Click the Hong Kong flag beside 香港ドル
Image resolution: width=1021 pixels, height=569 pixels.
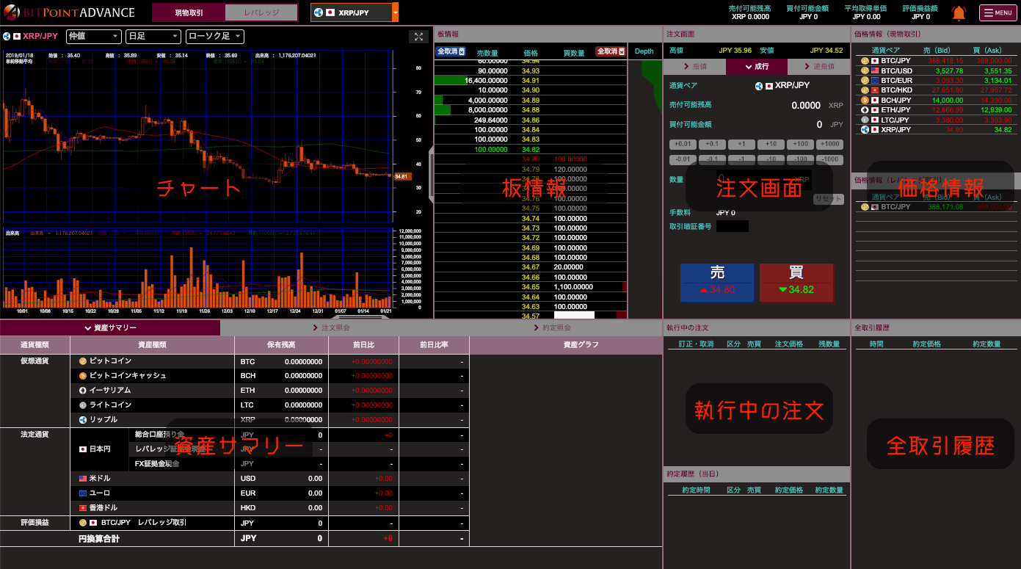pyautogui.click(x=83, y=508)
